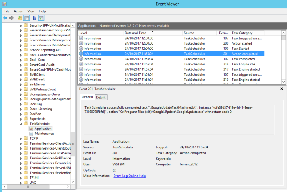The width and height of the screenshot is (287, 192).
Task: Expand the TCPIP tree node
Action: click(x=21, y=139)
